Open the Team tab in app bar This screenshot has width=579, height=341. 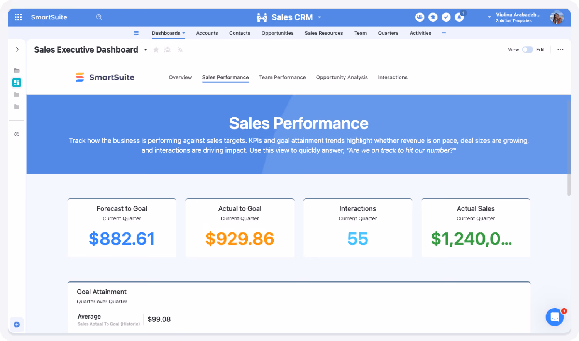point(361,33)
